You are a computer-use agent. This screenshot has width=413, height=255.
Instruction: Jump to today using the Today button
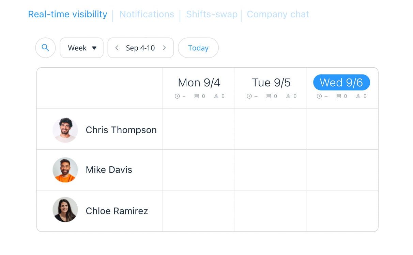point(198,48)
